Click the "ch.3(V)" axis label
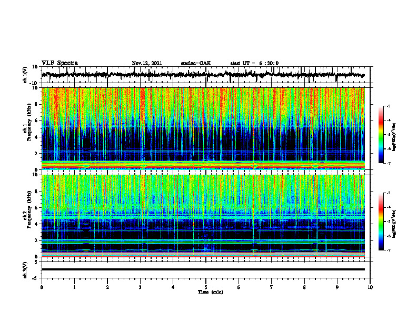Screen dimensions: 417x322 [x=25, y=270]
